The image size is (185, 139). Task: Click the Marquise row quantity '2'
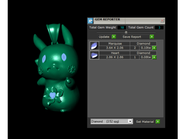click(135, 48)
